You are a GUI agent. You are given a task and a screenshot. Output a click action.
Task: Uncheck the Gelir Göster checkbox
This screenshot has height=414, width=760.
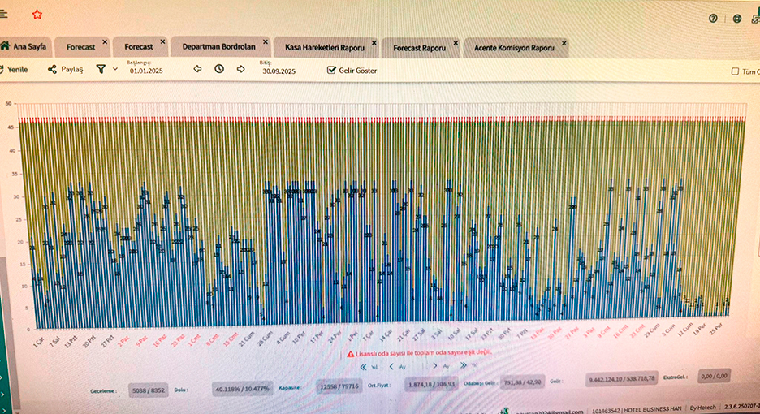(x=331, y=71)
